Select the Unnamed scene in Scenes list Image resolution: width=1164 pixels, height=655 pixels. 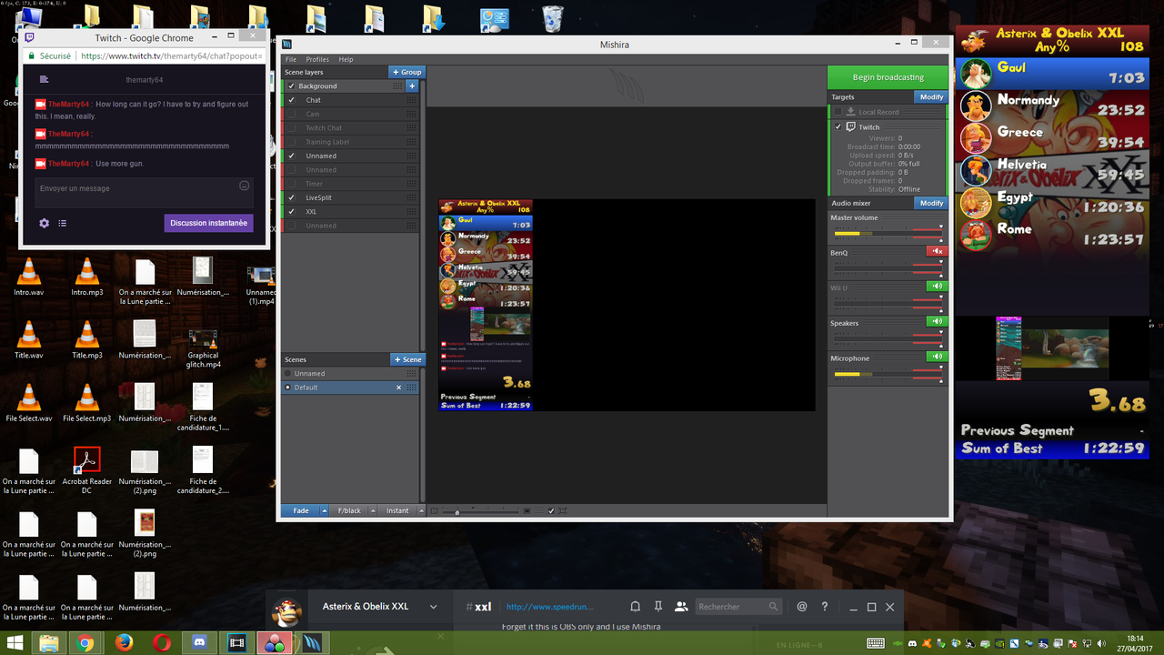click(351, 373)
